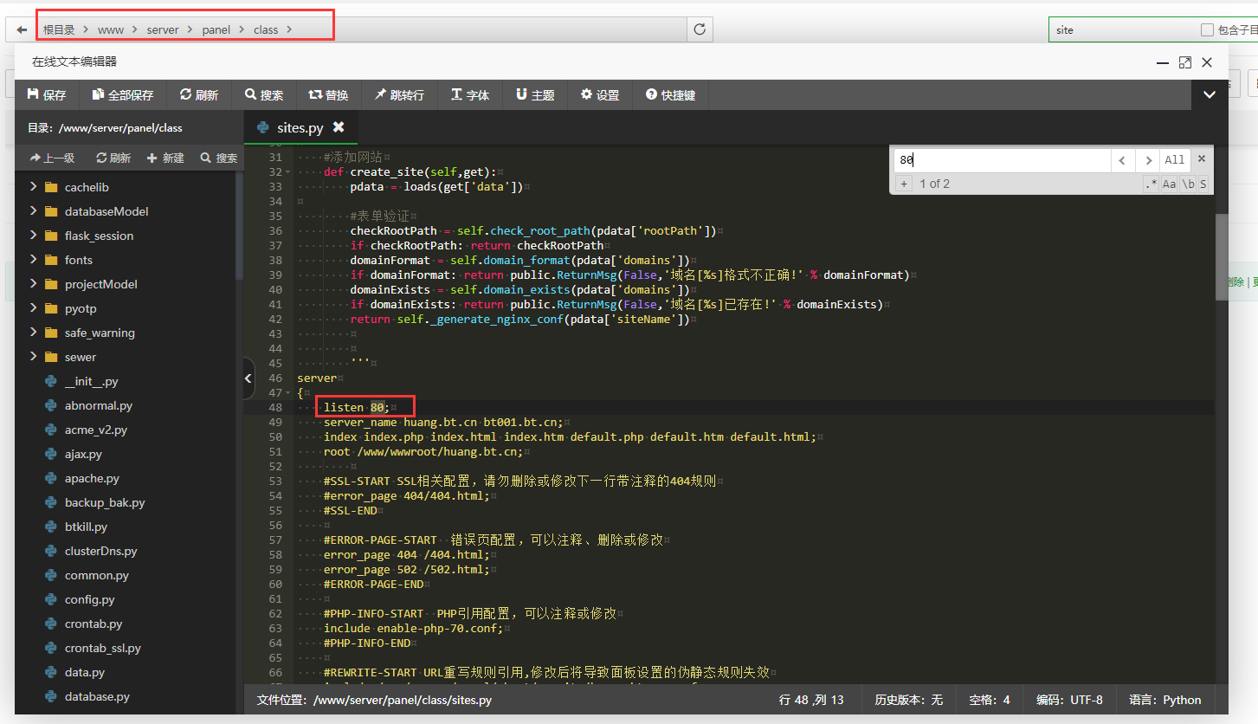The height and width of the screenshot is (724, 1258).
Task: Open acme_v2.py in the file tree
Action: pyautogui.click(x=95, y=430)
